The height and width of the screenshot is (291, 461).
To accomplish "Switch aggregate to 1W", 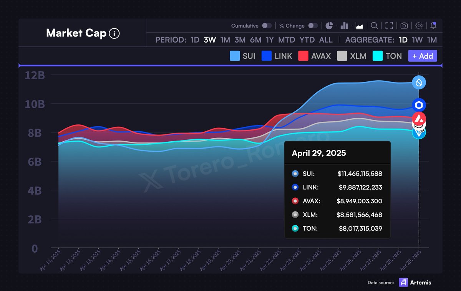I will [x=418, y=40].
